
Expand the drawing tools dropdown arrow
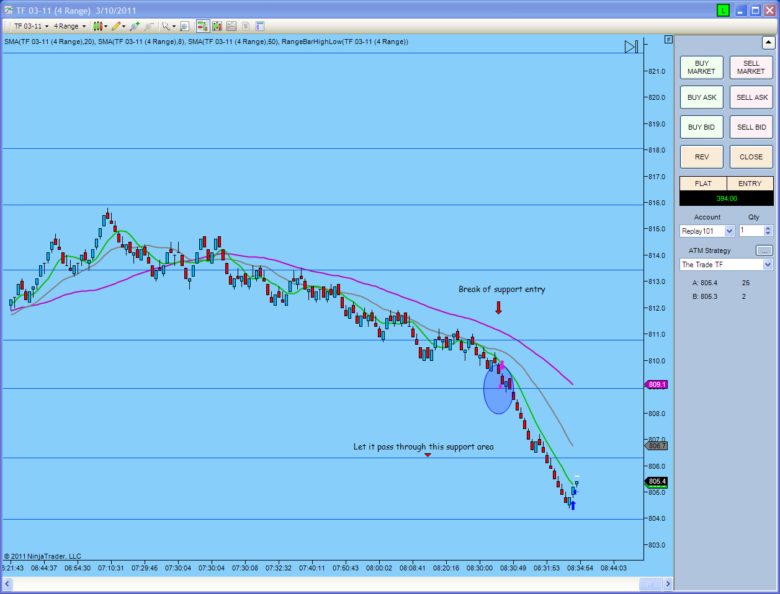pos(124,26)
